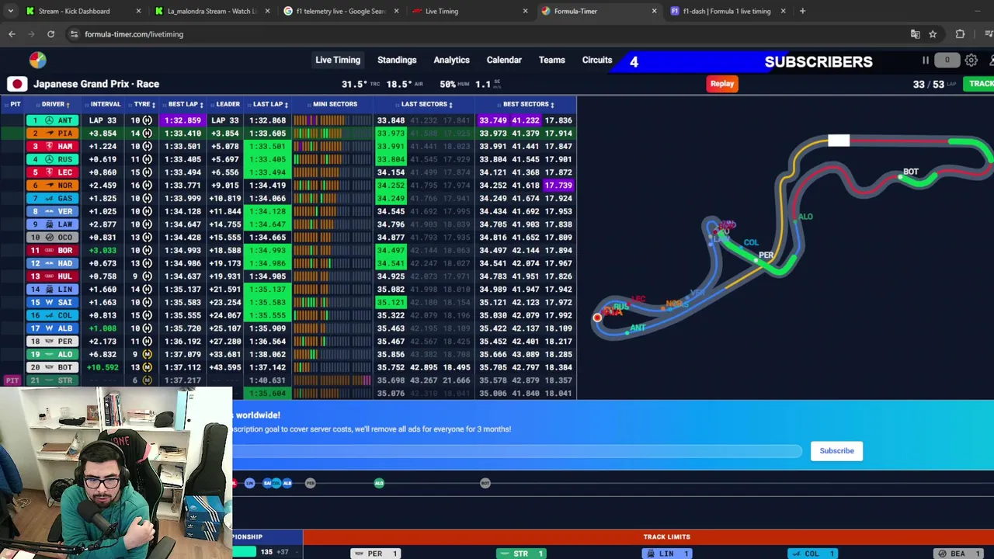The width and height of the screenshot is (994, 559).
Task: Open a new browser tab
Action: [802, 11]
